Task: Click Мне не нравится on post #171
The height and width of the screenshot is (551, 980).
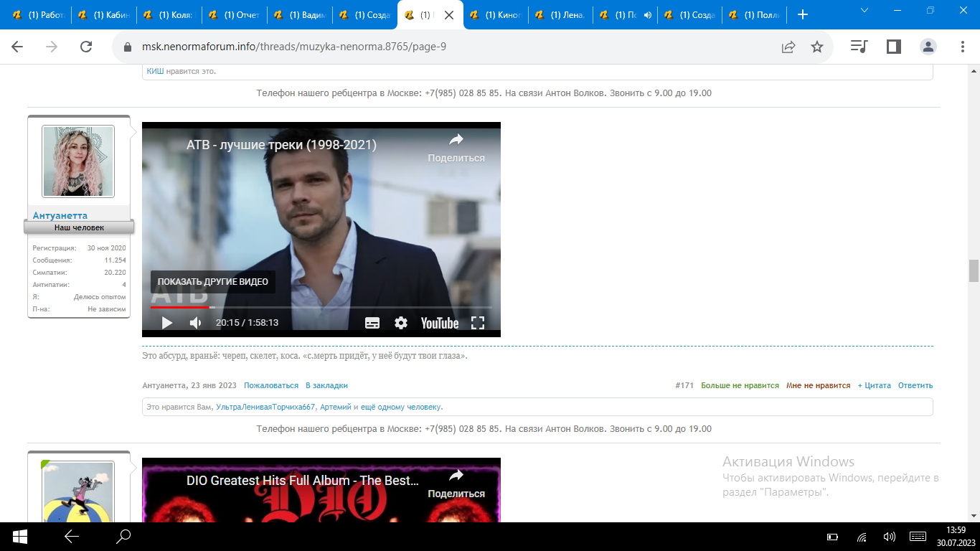Action: click(818, 385)
